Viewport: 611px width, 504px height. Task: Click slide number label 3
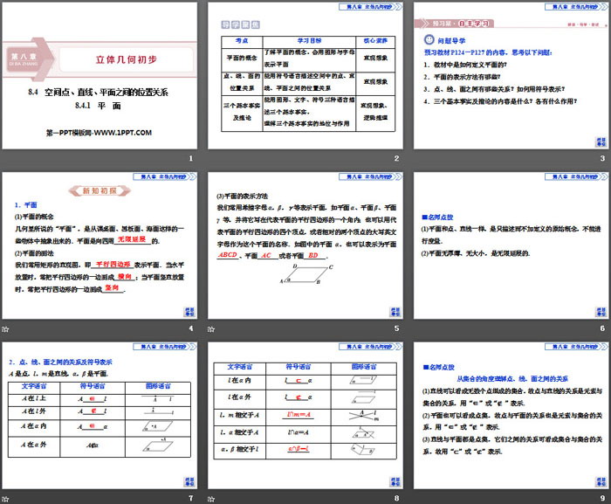[x=602, y=158]
